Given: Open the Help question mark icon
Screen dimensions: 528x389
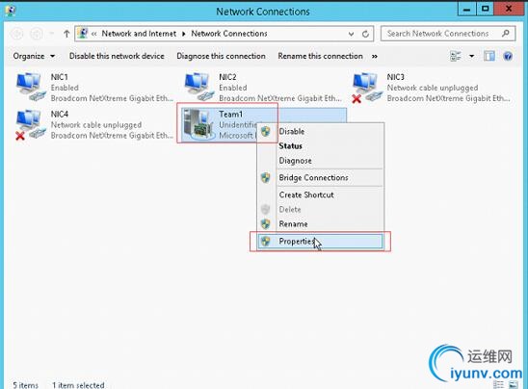Looking at the screenshot, I should [508, 56].
